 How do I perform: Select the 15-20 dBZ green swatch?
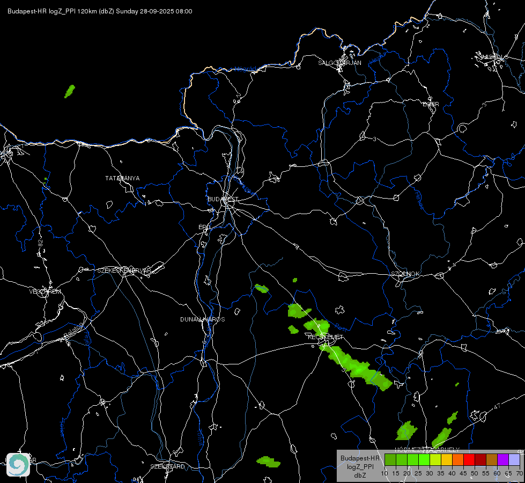(x=402, y=459)
